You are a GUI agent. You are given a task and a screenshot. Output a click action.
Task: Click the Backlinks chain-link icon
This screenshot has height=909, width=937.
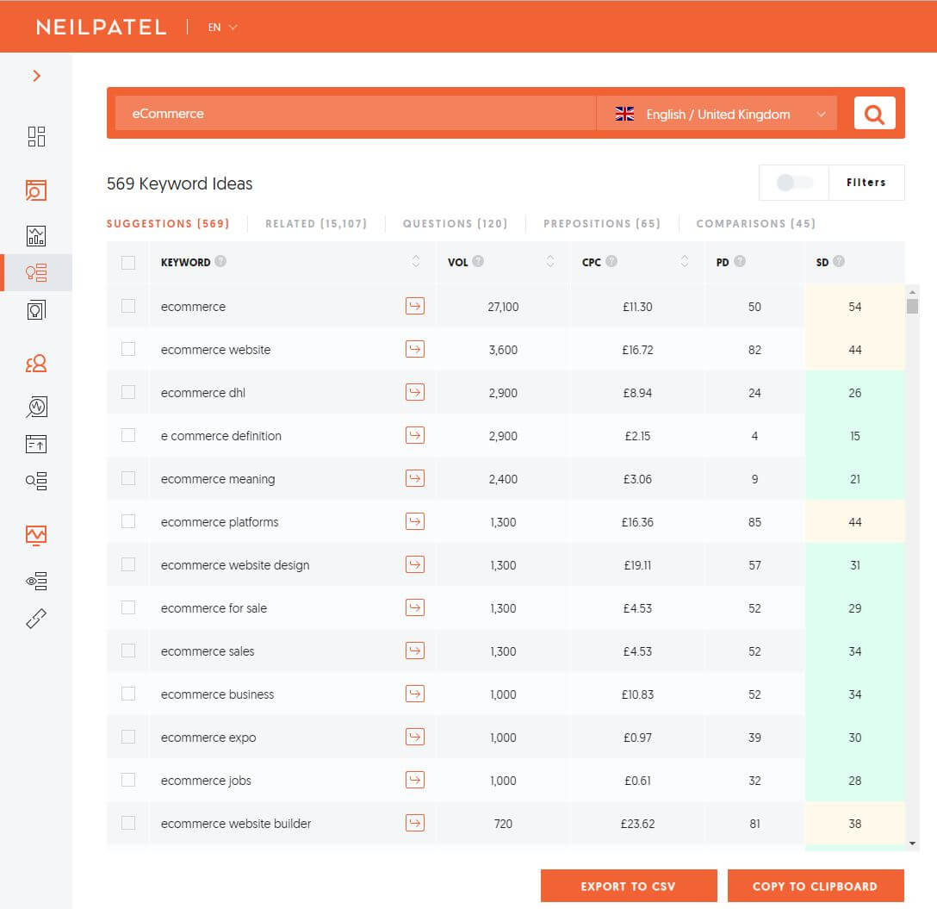36,619
